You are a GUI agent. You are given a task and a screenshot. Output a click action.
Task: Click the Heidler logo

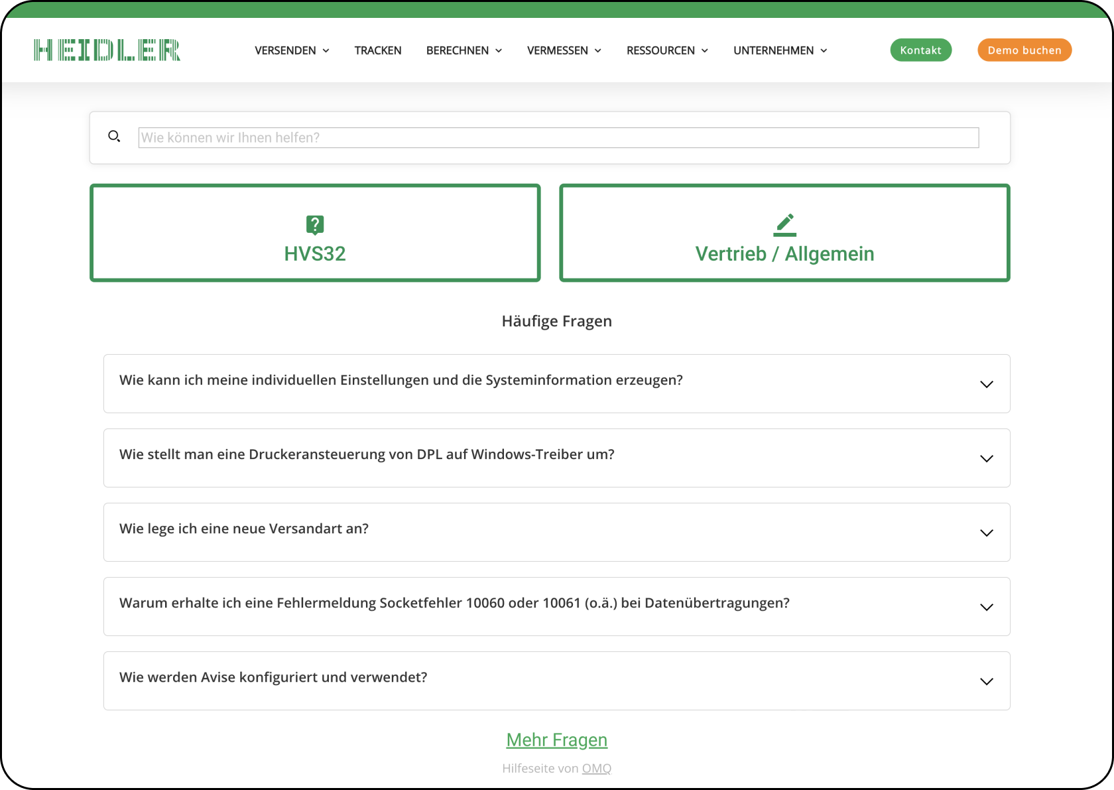pyautogui.click(x=107, y=50)
